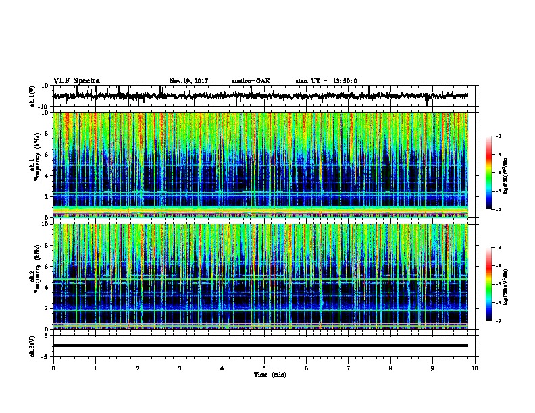Click the "5" tick on ch.3(V) axis
This screenshot has width=535, height=413.
[47, 336]
